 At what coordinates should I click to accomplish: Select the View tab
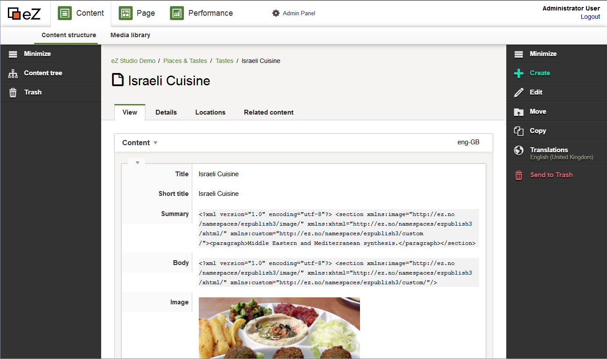pos(130,112)
